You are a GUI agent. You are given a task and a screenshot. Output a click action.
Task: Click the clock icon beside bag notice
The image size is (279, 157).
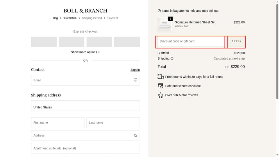(x=159, y=11)
